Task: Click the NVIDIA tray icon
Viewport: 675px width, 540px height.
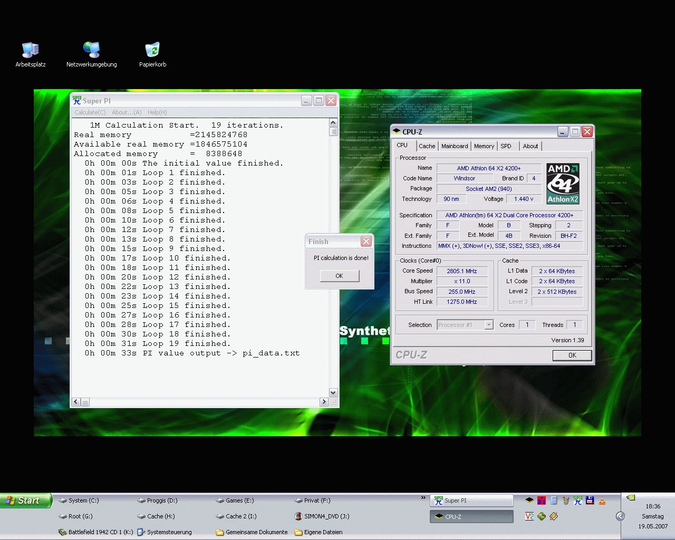Action: [631, 497]
